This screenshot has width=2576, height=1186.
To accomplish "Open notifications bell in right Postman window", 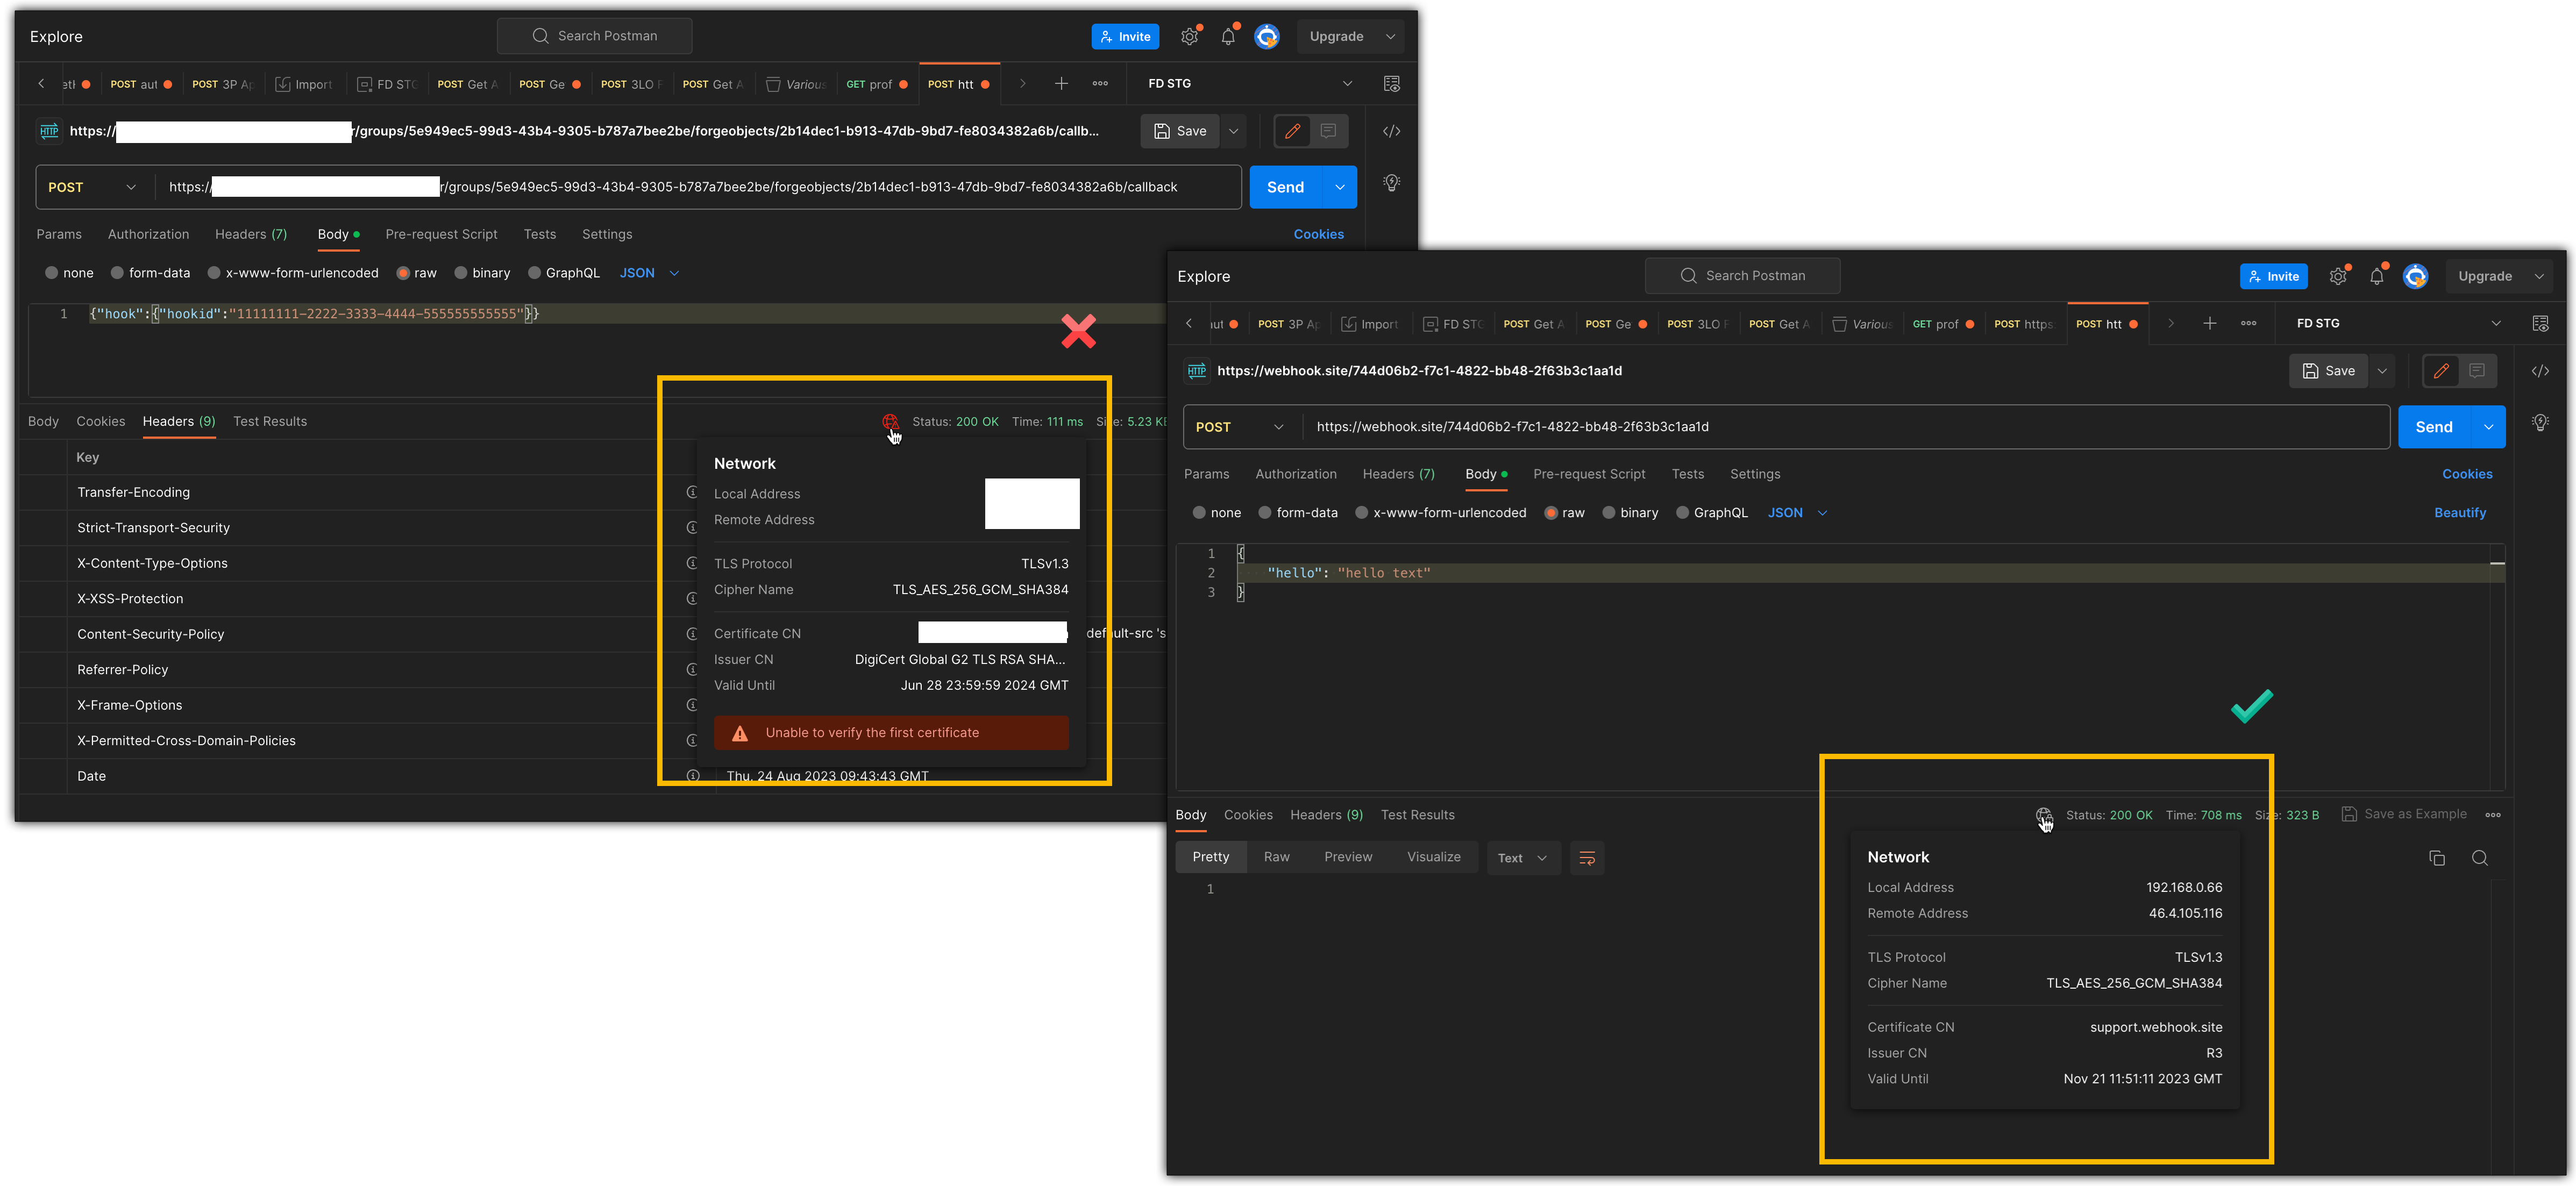I will click(x=2376, y=276).
